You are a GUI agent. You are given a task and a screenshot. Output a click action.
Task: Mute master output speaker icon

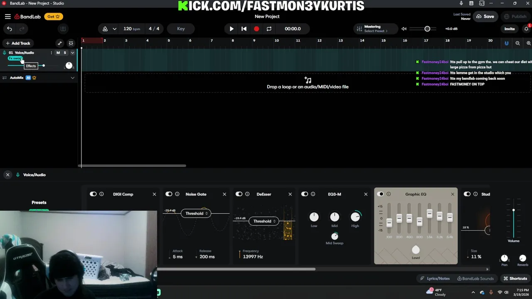[x=404, y=29]
